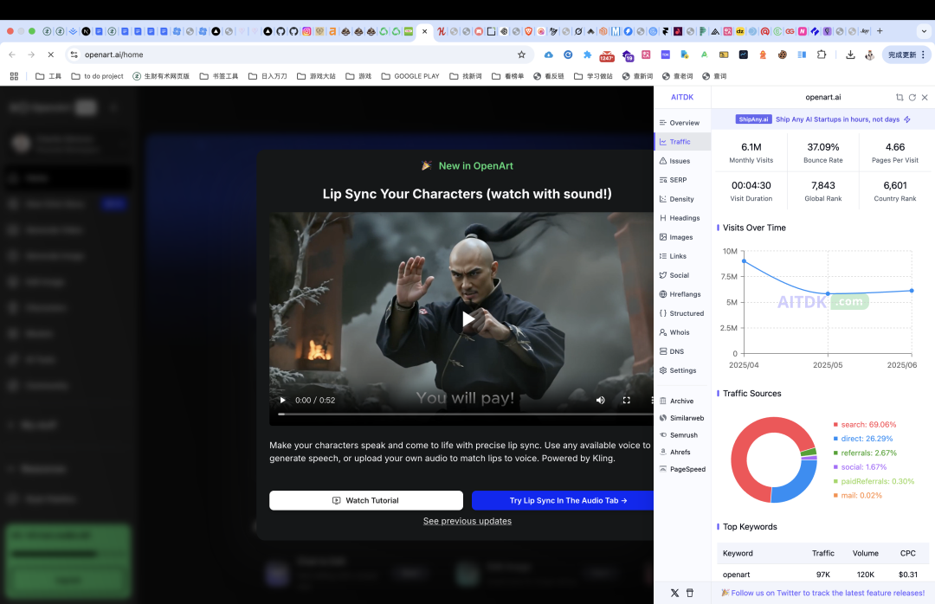The image size is (935, 604).
Task: Mute the video with the speaker icon
Action: tap(601, 400)
